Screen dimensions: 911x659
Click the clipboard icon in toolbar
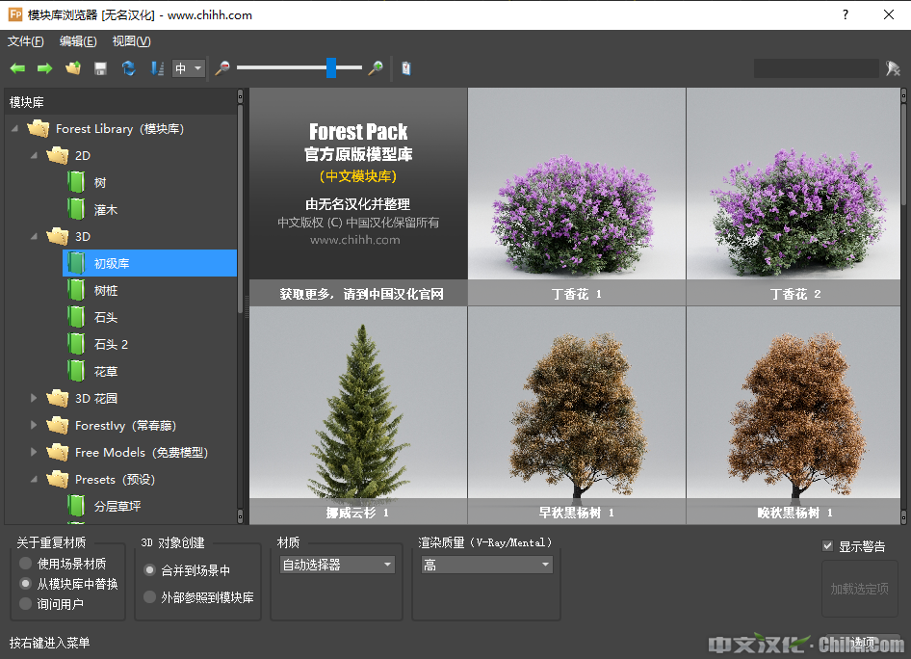click(406, 68)
